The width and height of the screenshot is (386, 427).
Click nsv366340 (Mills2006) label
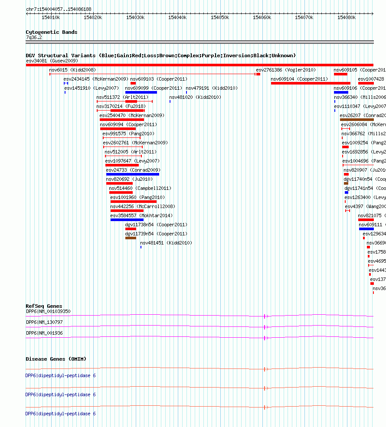(360, 97)
